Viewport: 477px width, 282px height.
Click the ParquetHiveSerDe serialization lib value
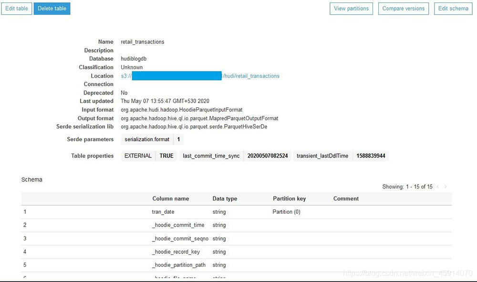coord(194,126)
